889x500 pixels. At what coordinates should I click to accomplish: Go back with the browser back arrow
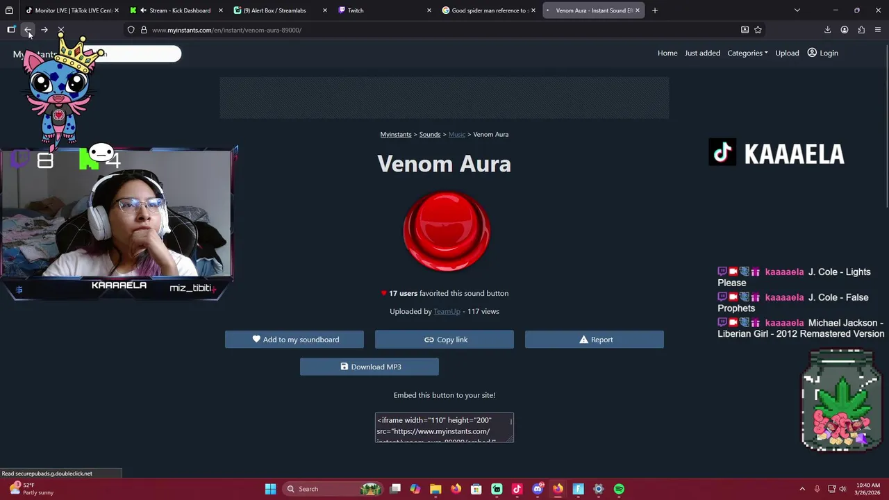pos(28,30)
